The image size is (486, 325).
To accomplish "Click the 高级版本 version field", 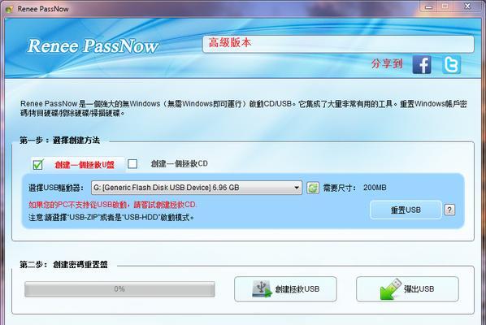I will (x=338, y=44).
